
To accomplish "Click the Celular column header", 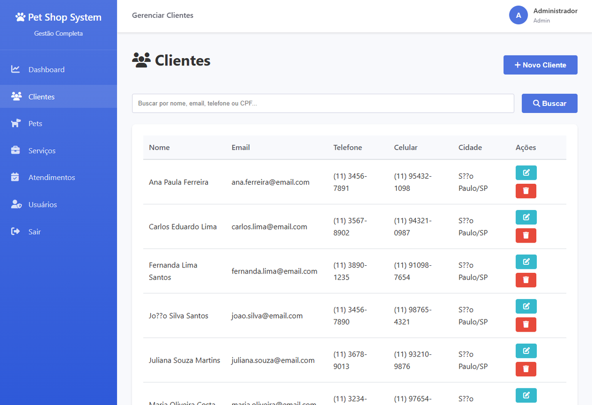I will click(405, 147).
